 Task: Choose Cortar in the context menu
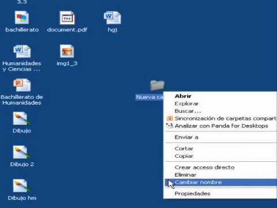(220, 148)
